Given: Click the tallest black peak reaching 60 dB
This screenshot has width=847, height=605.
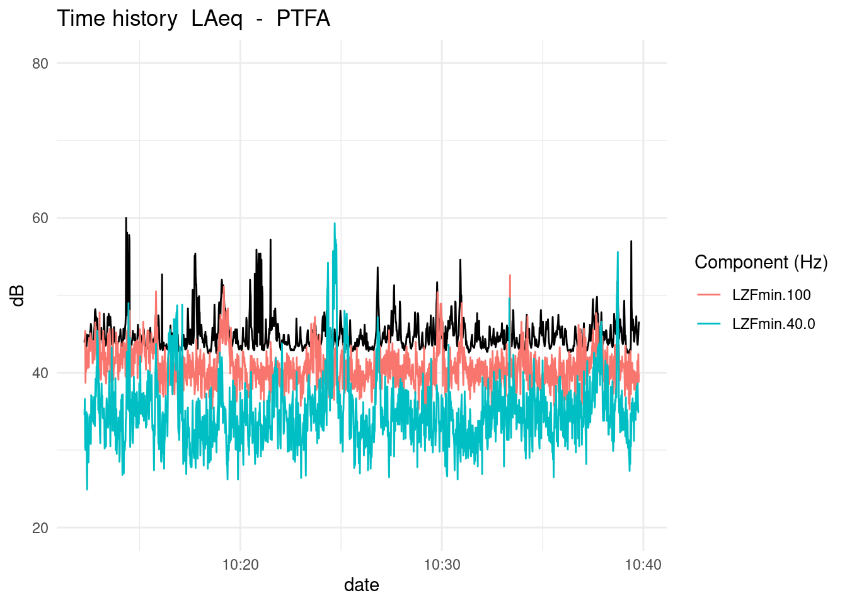Looking at the screenshot, I should tap(126, 219).
